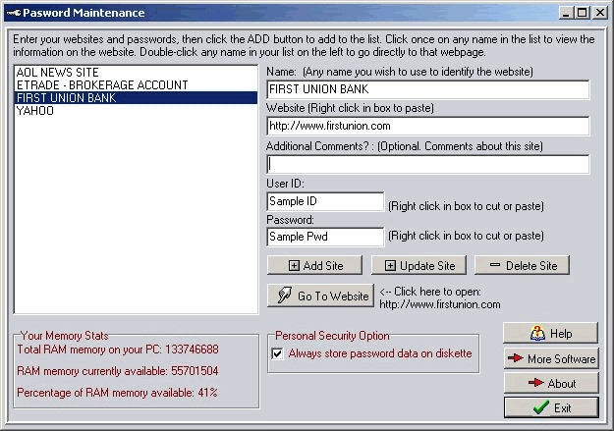Open Help
This screenshot has height=431, width=614.
click(550, 333)
